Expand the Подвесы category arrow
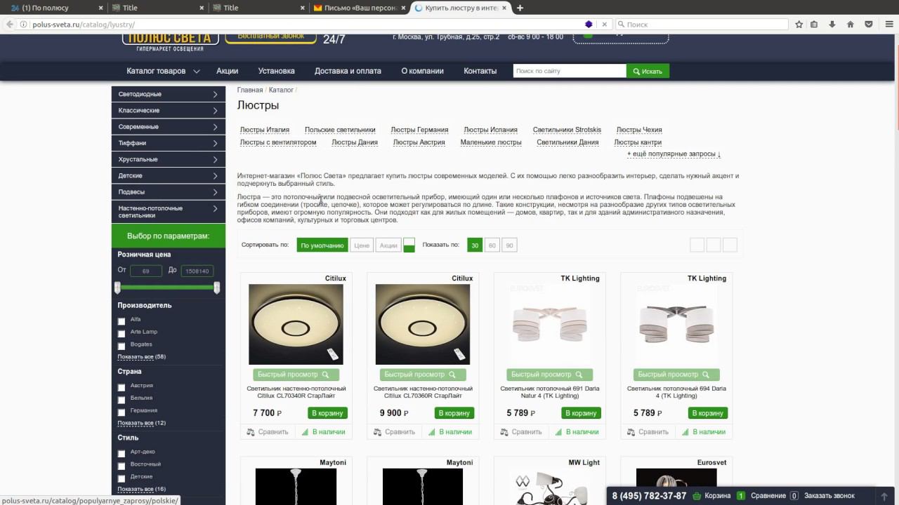This screenshot has height=505, width=899. click(x=216, y=191)
